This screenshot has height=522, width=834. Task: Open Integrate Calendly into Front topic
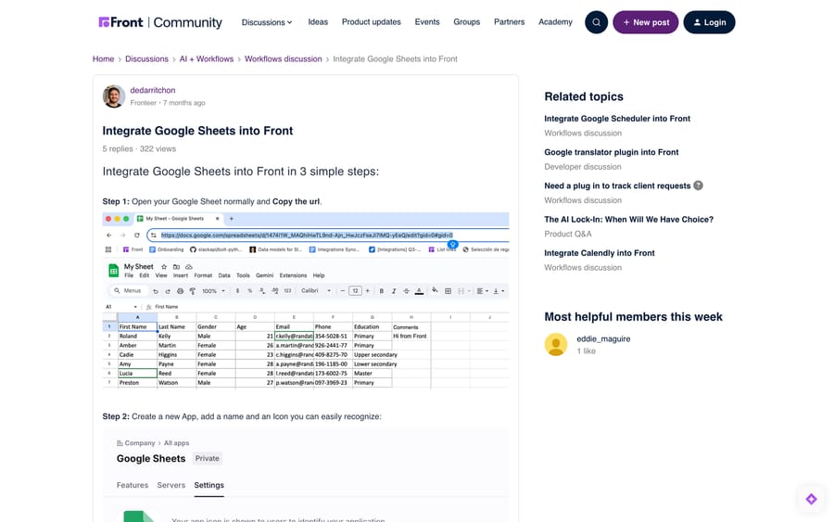click(x=600, y=253)
